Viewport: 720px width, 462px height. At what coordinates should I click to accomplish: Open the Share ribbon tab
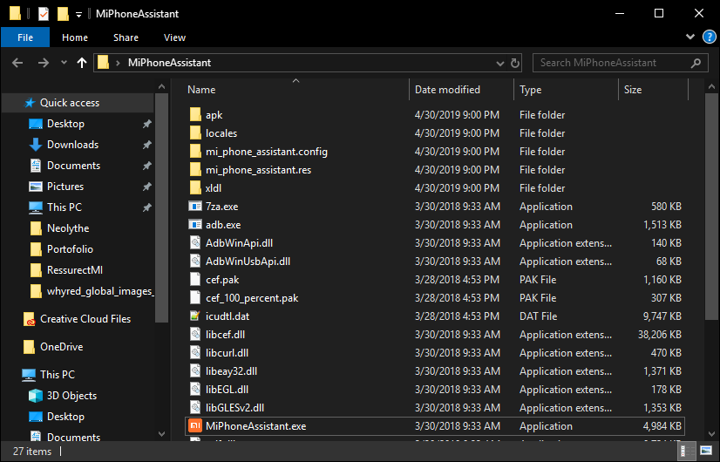tap(126, 37)
